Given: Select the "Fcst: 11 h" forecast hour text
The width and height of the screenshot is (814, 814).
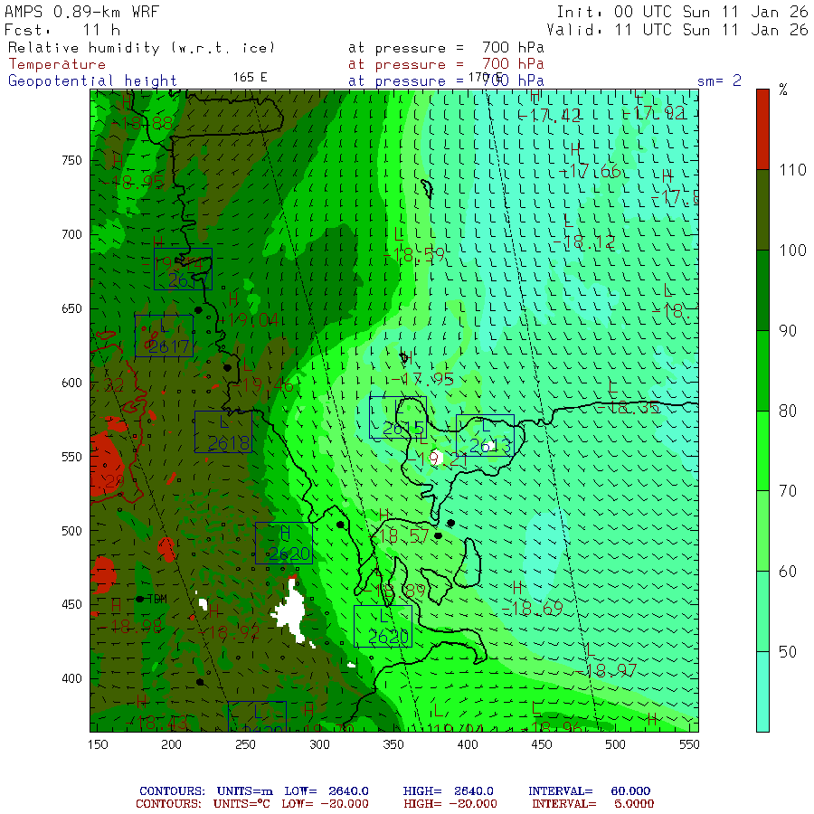Looking at the screenshot, I should [62, 30].
